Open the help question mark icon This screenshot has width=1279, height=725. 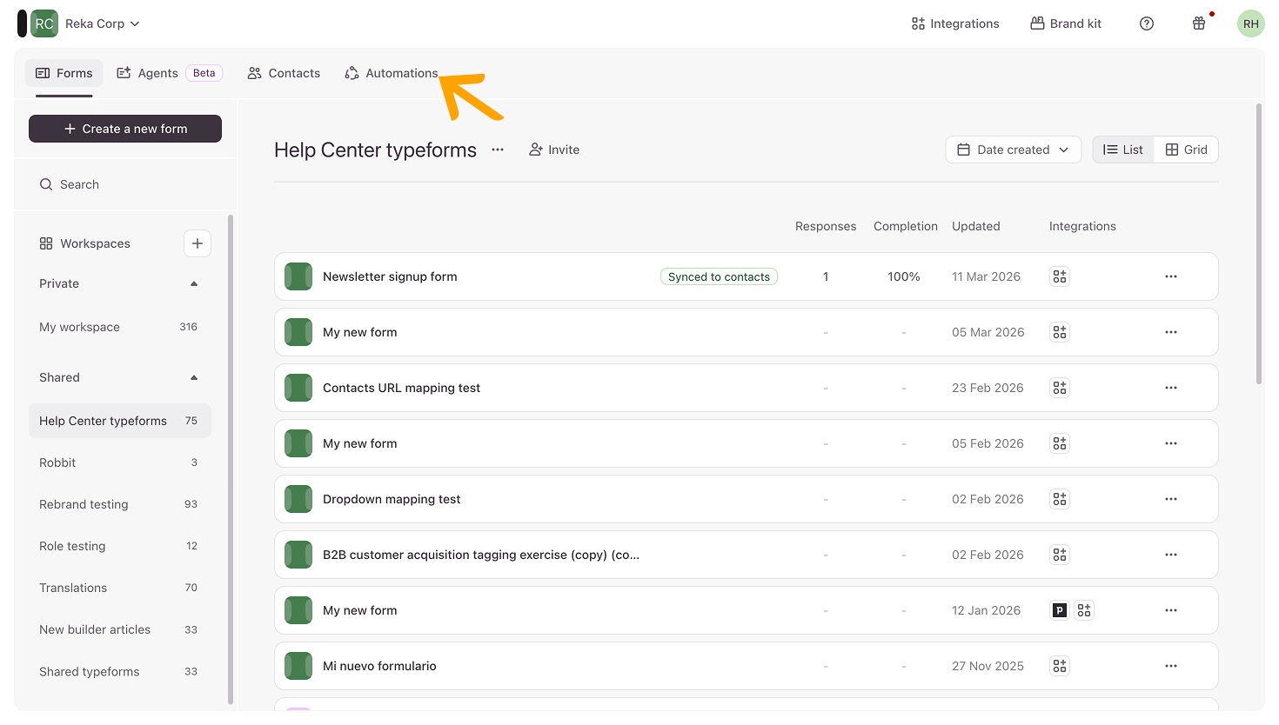(1147, 23)
